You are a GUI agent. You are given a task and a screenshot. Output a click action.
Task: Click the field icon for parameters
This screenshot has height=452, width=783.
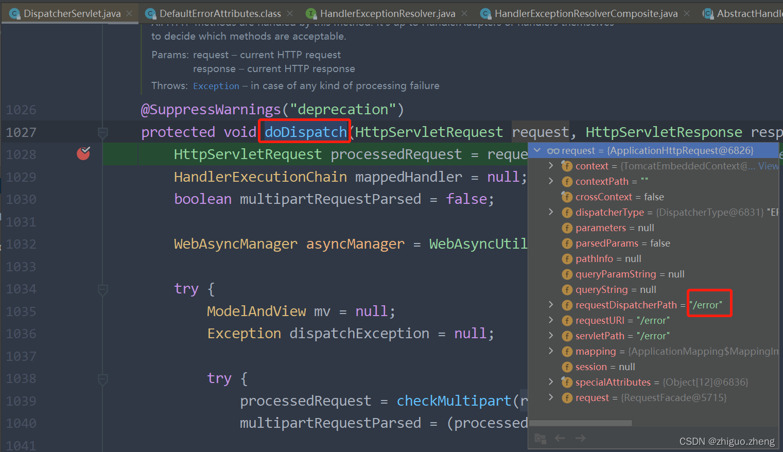[x=567, y=228]
